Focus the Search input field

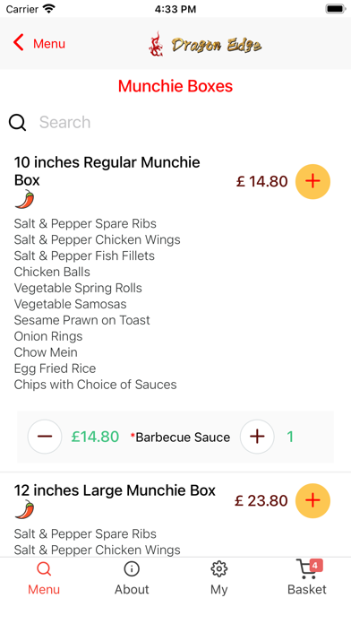(187, 123)
